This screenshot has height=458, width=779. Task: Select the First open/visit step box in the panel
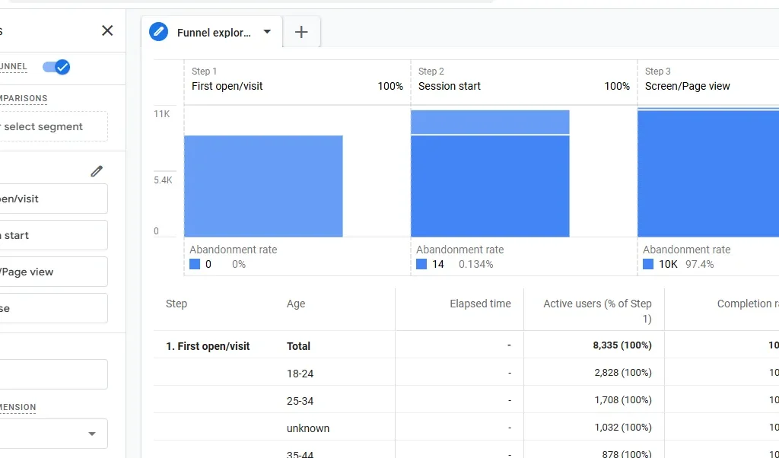click(54, 199)
